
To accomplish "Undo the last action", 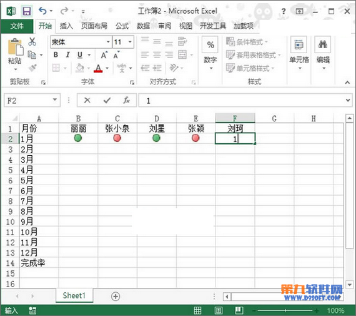I will click(42, 11).
